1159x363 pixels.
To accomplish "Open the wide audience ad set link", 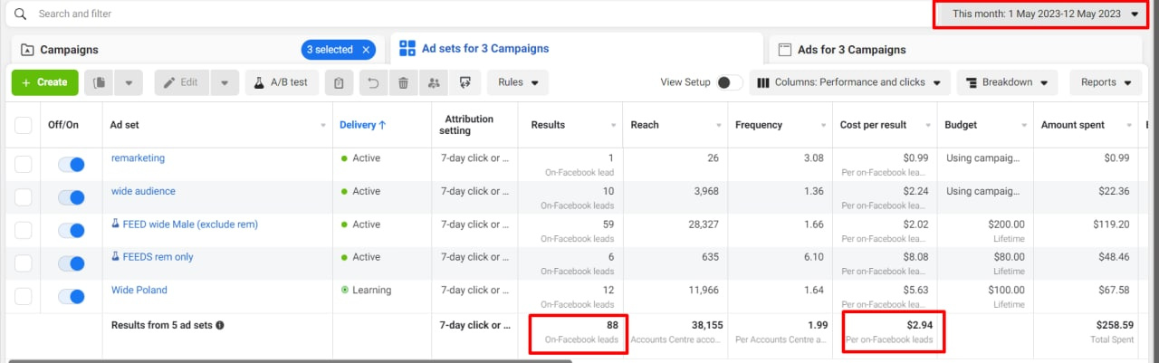I will [143, 191].
